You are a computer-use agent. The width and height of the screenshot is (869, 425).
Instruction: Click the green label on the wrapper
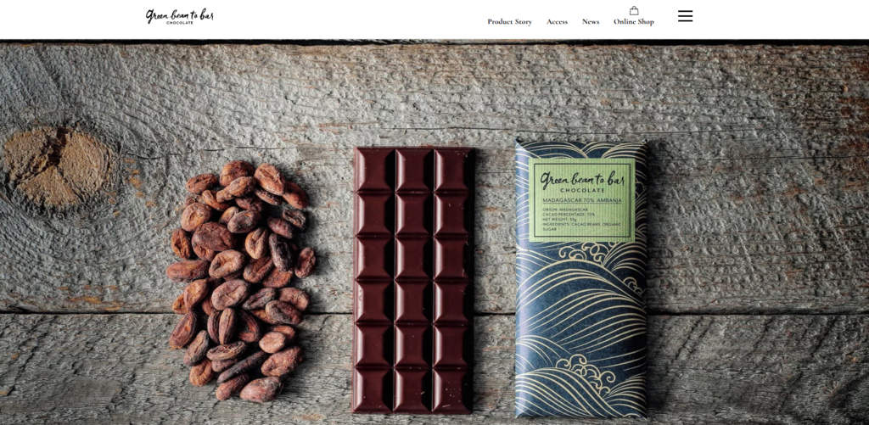[581, 199]
